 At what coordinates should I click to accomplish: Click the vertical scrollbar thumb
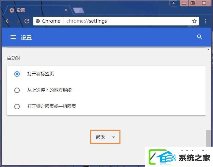click(x=208, y=138)
